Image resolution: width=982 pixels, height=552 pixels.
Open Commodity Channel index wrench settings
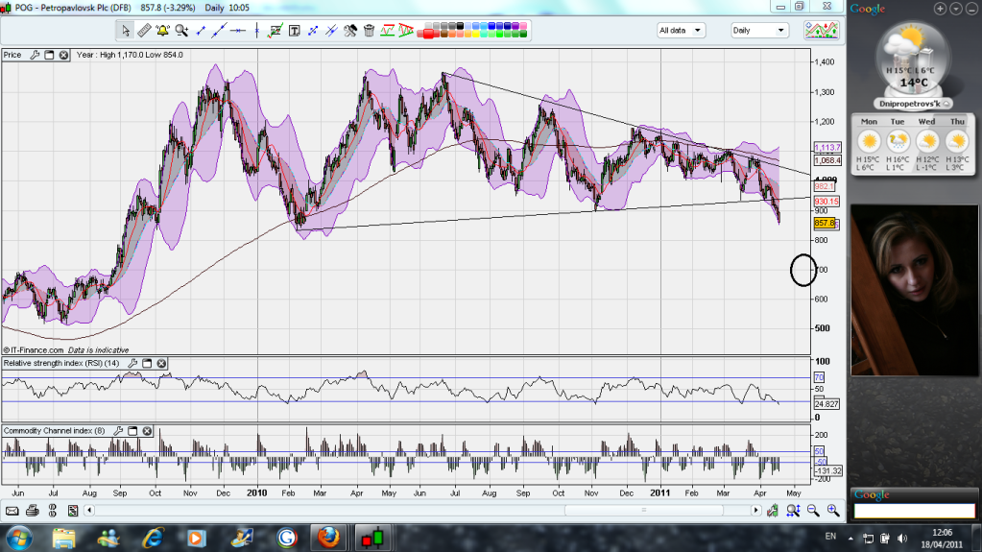coord(118,431)
